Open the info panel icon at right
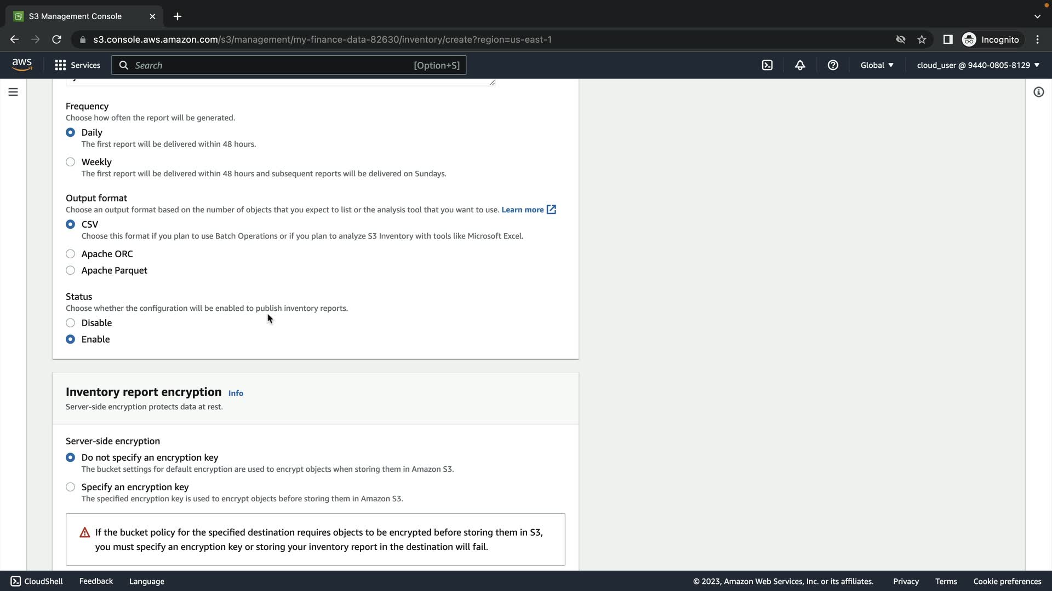 (1038, 92)
